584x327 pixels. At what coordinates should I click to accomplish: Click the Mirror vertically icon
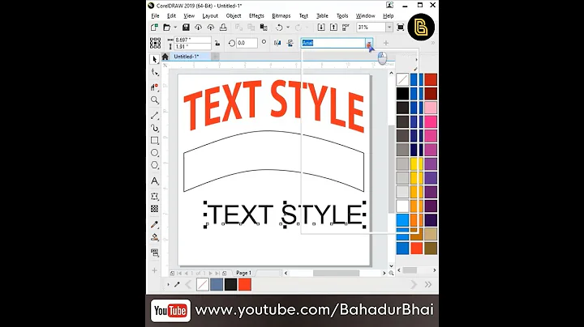pyautogui.click(x=290, y=43)
